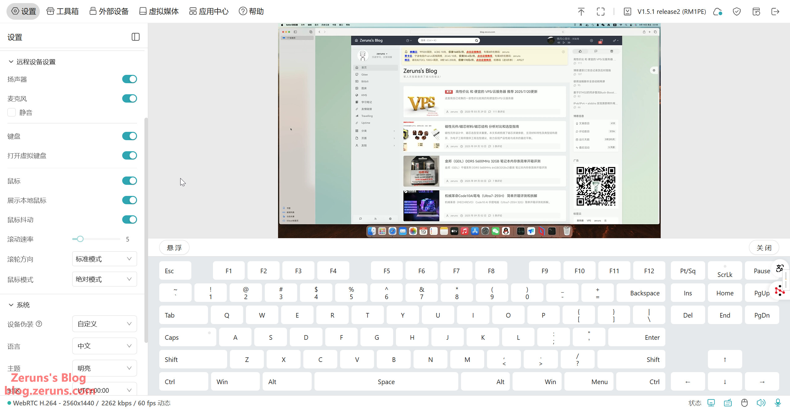Click the virtual keyboard icon in the status bar

(728, 403)
